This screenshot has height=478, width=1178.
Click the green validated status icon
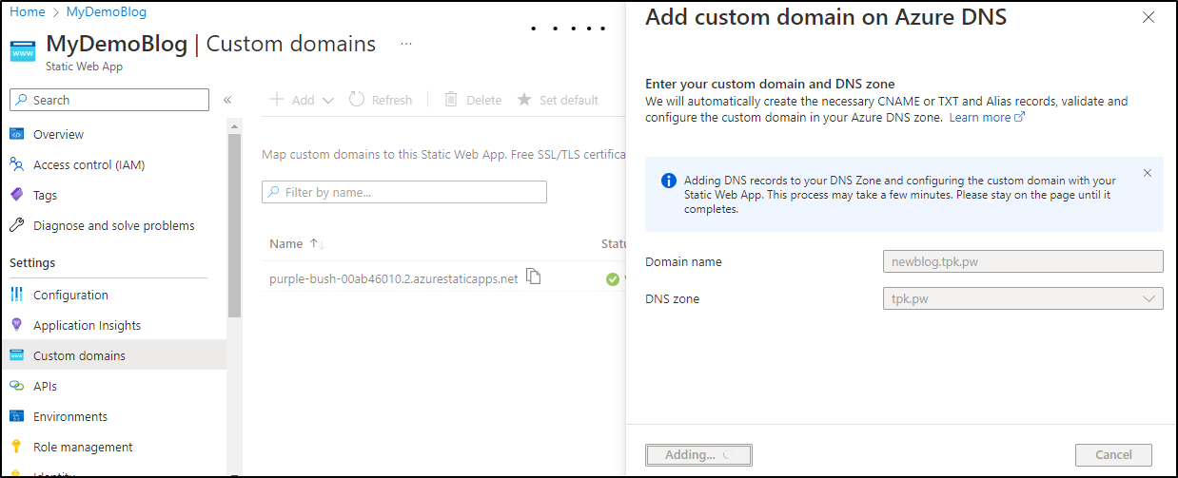coord(613,279)
